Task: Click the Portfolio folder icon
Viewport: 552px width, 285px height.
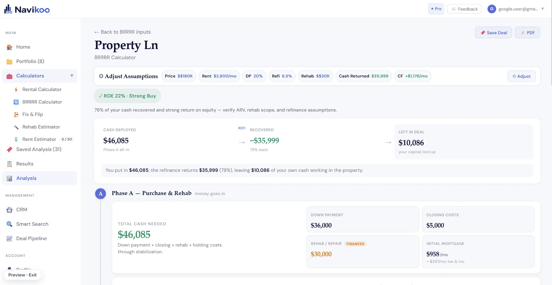Action: pyautogui.click(x=9, y=62)
